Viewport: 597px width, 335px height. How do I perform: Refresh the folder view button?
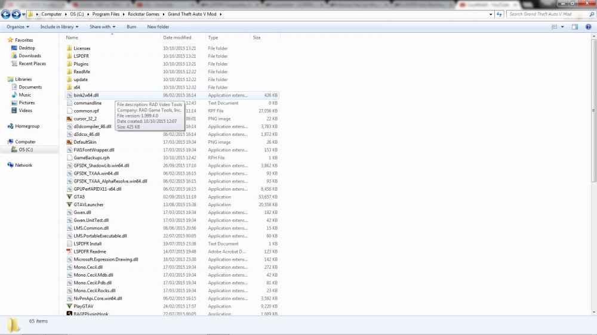point(499,14)
